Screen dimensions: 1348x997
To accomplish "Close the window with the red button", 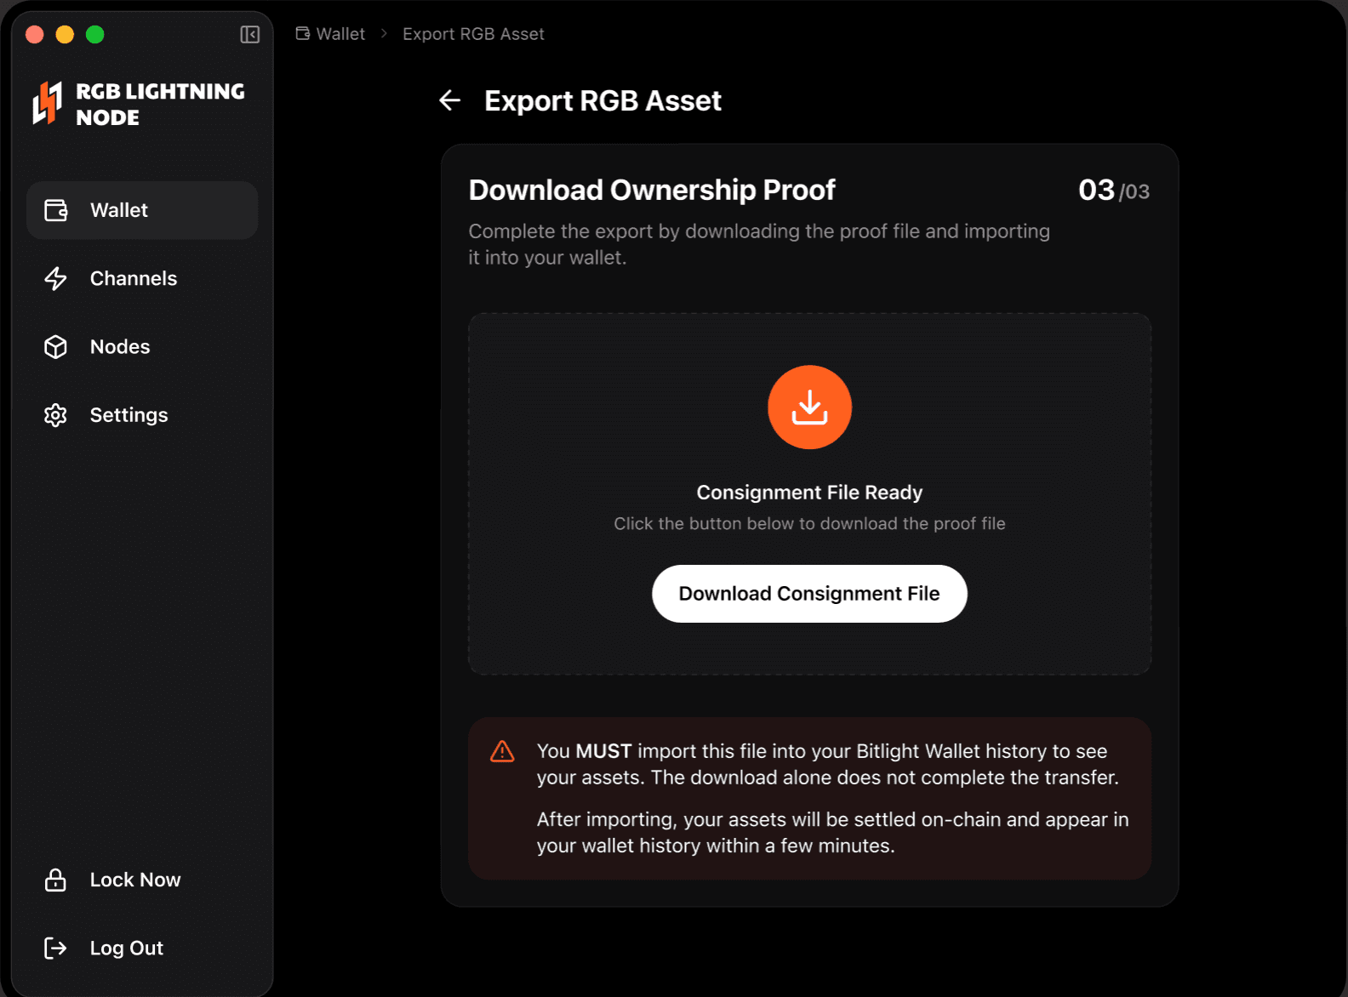I will 35,34.
